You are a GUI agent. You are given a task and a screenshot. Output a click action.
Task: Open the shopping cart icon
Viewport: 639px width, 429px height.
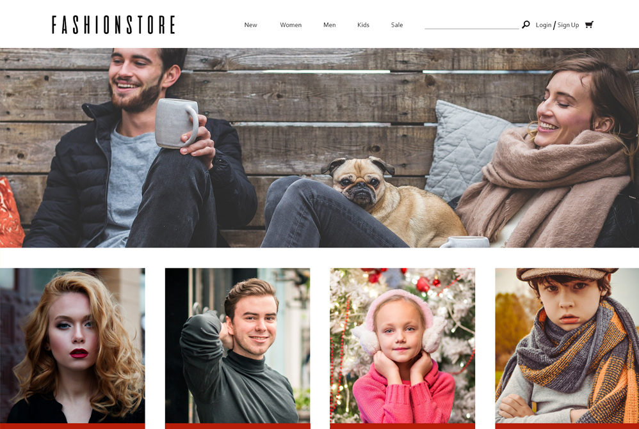click(589, 25)
